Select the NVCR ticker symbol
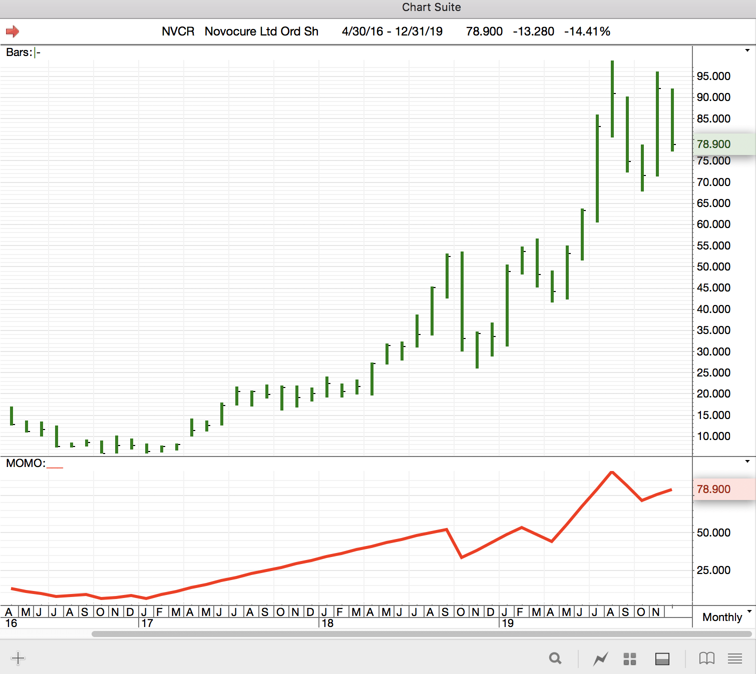The image size is (756, 674). pyautogui.click(x=178, y=31)
